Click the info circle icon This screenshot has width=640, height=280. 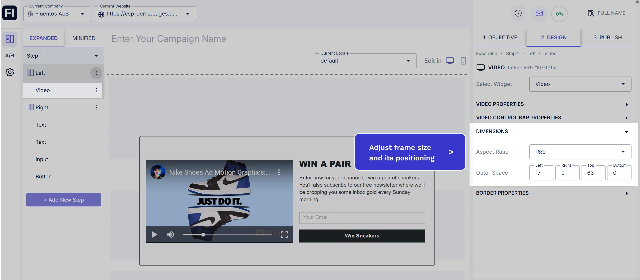pyautogui.click(x=518, y=13)
